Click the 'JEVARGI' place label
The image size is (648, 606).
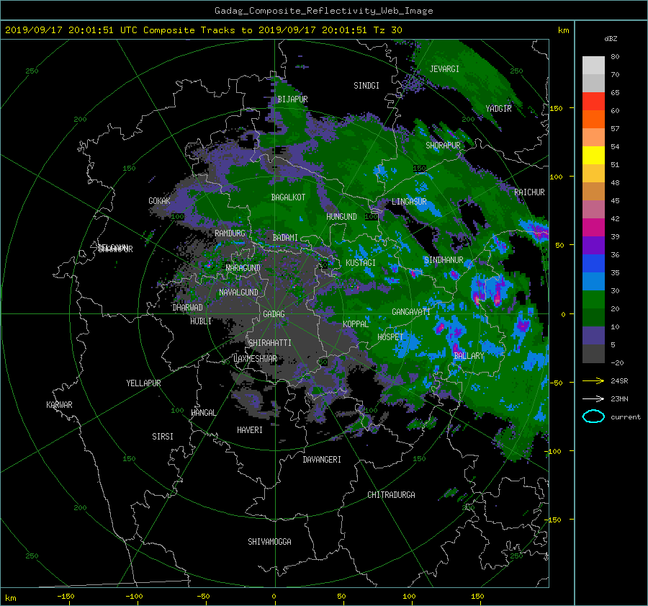tap(444, 69)
